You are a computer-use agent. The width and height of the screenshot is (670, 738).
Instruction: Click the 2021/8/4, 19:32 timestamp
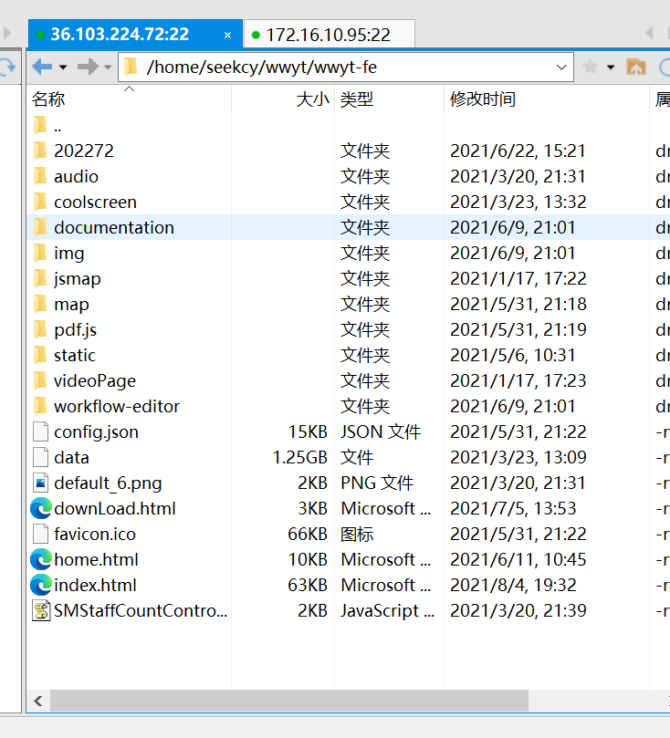[x=513, y=585]
